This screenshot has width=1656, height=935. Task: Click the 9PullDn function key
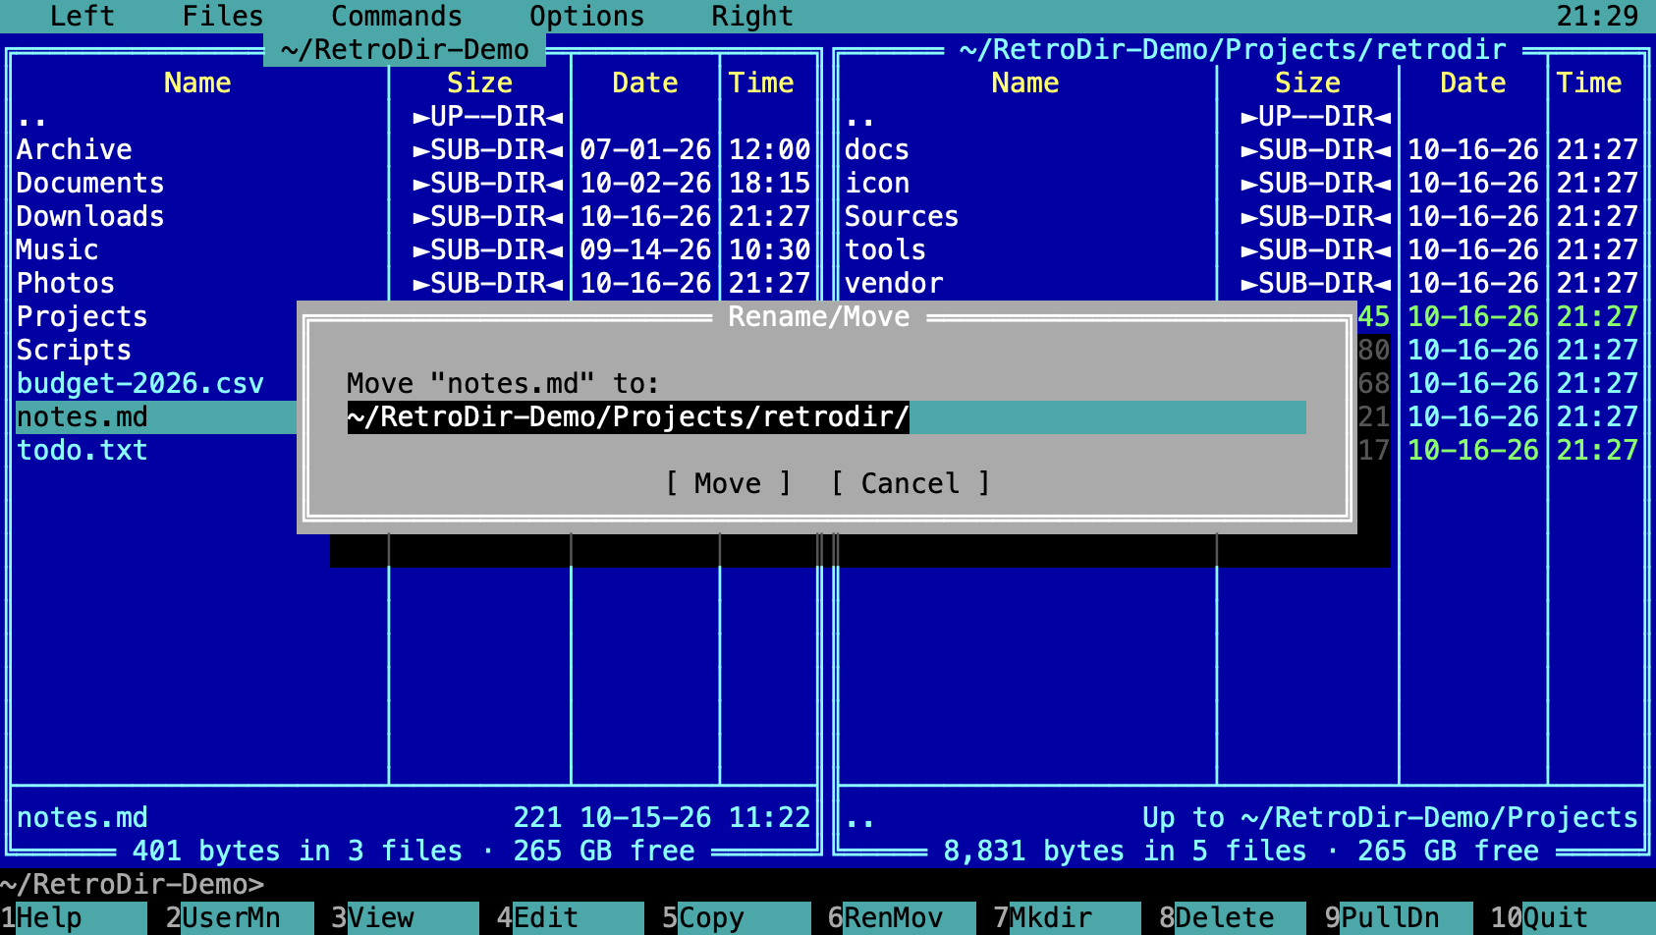click(1399, 917)
